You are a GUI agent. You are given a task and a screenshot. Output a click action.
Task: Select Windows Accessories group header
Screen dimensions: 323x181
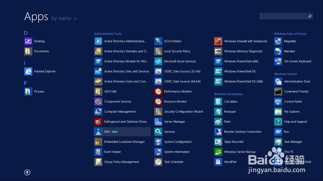tap(228, 94)
